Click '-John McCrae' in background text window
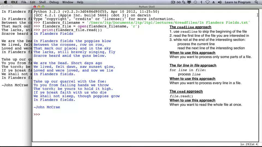This screenshot has width=262, height=147. (x=15, y=85)
